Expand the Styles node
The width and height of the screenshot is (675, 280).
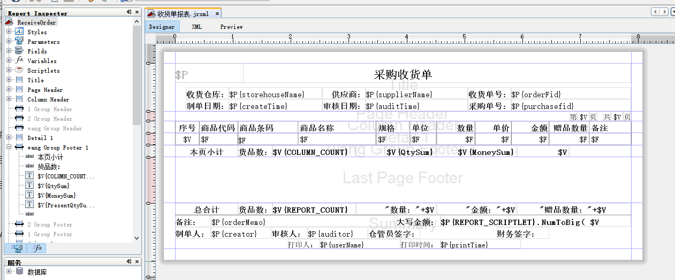click(9, 32)
